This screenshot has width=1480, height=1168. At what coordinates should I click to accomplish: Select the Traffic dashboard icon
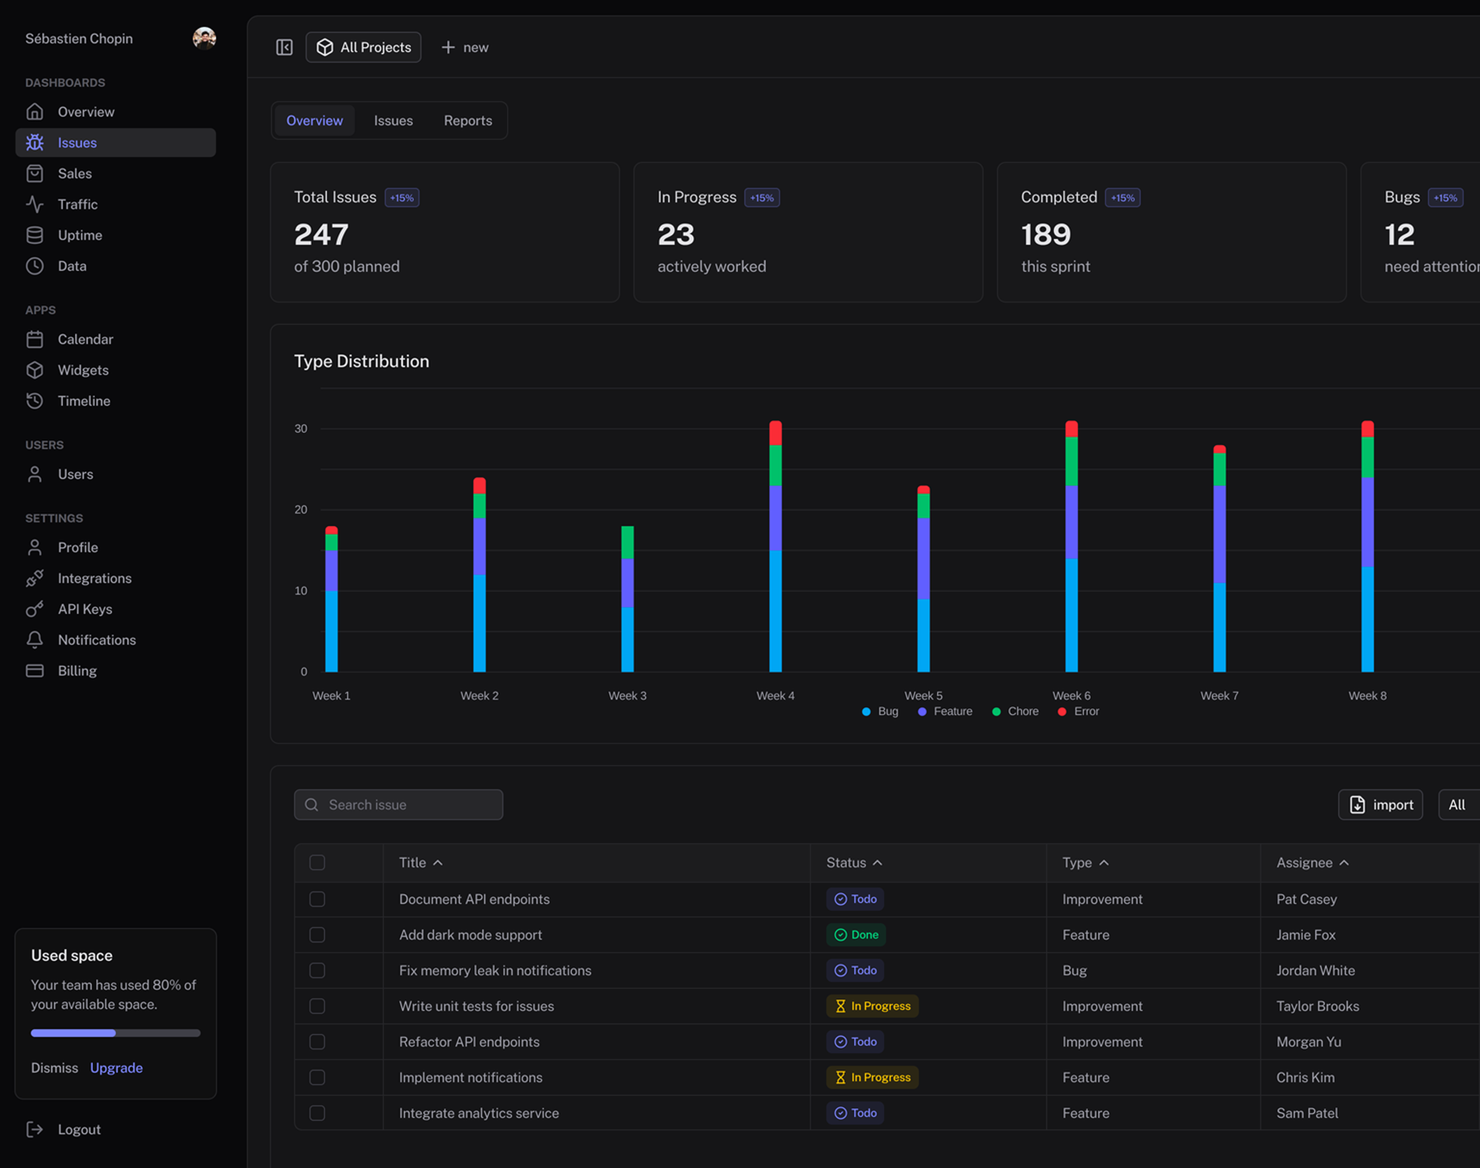pyautogui.click(x=35, y=204)
